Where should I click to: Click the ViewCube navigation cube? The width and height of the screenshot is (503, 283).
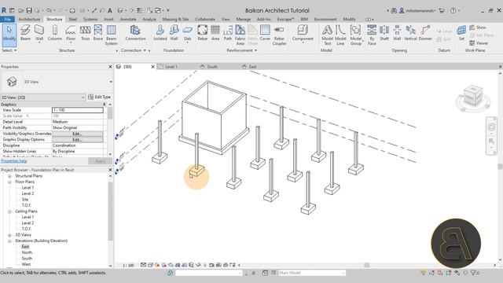[473, 95]
